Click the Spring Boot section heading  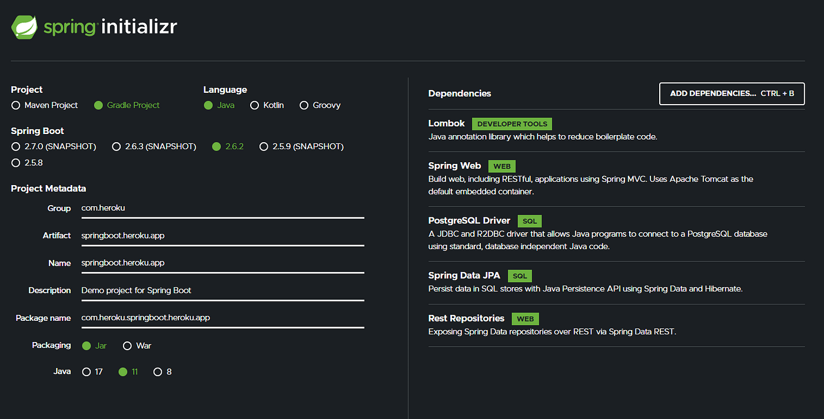click(x=38, y=131)
